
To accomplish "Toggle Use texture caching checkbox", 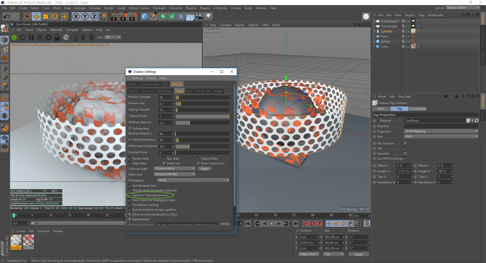I will pos(130,205).
